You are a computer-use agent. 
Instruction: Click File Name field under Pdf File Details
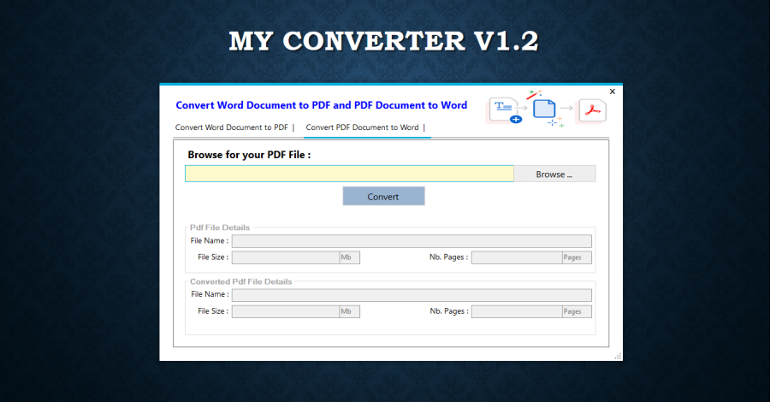tap(412, 241)
